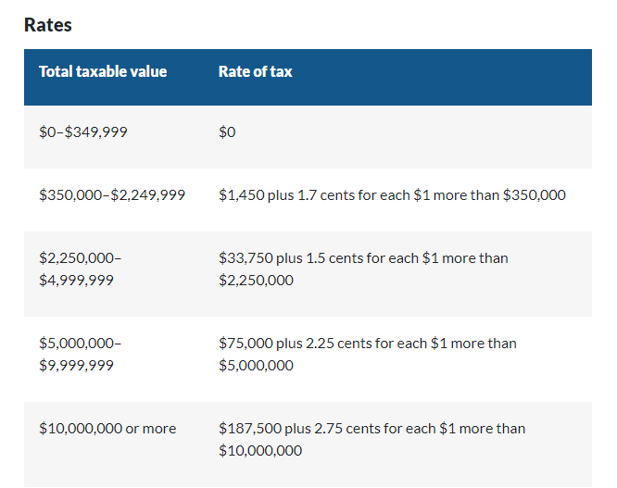Click the Rates heading
Image resolution: width=617 pixels, height=488 pixels.
pos(48,25)
